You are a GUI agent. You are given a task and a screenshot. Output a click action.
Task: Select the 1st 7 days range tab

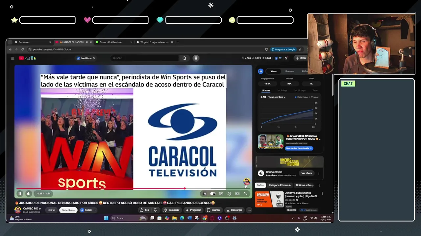pos(282,90)
